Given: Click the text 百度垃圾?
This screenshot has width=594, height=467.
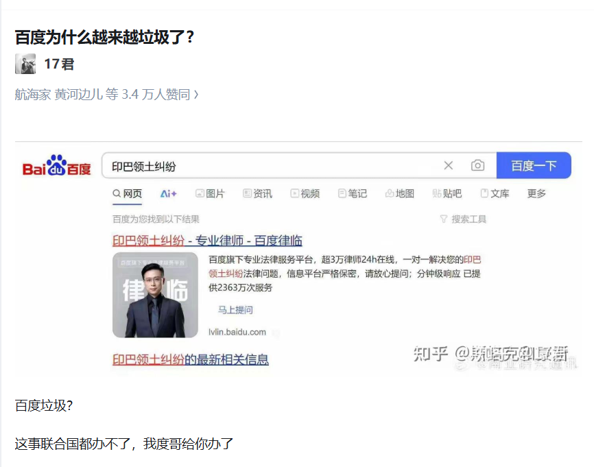Looking at the screenshot, I should point(44,406).
